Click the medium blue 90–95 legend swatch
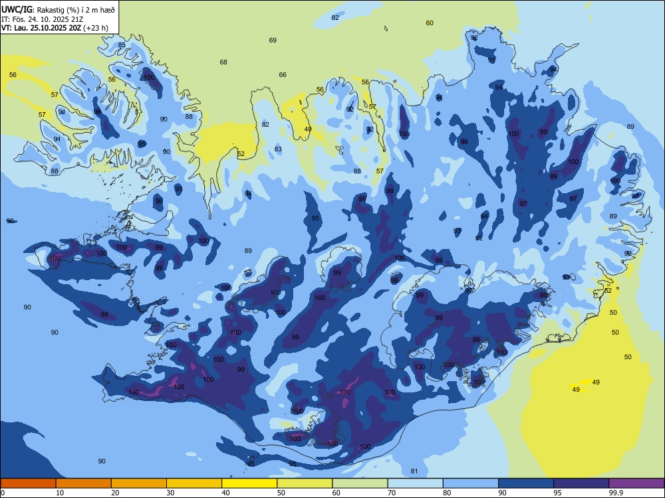Screen dimensions: 665x498 (526, 483)
